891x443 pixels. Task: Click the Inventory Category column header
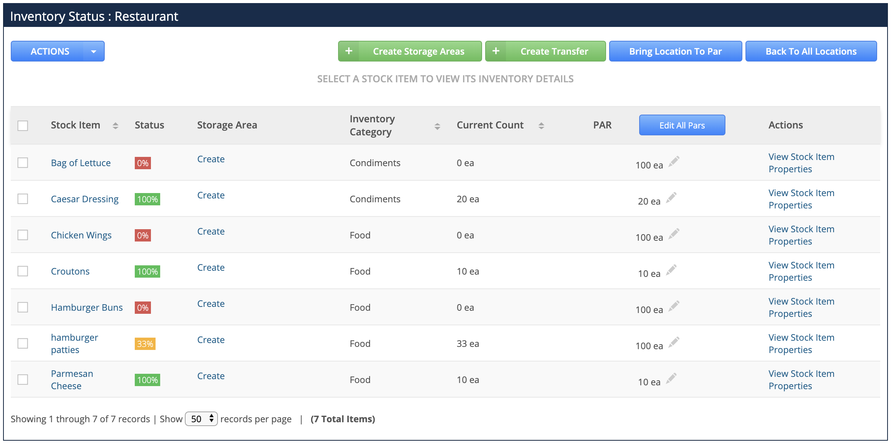[x=372, y=125]
